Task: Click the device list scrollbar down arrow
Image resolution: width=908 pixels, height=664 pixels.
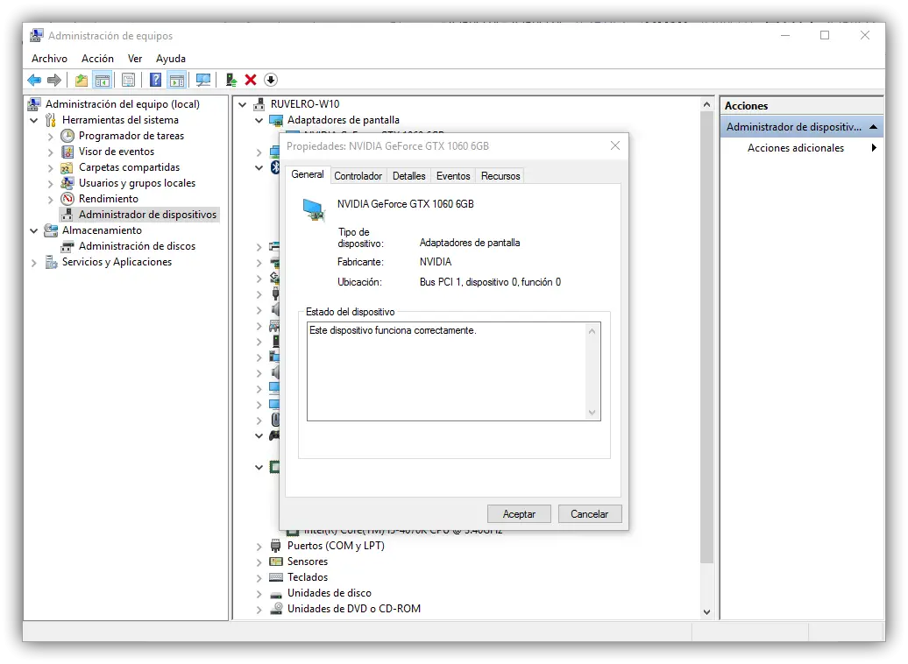Action: pos(706,612)
